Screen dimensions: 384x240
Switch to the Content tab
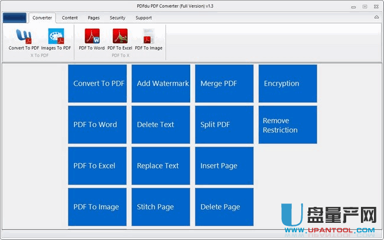coord(70,18)
